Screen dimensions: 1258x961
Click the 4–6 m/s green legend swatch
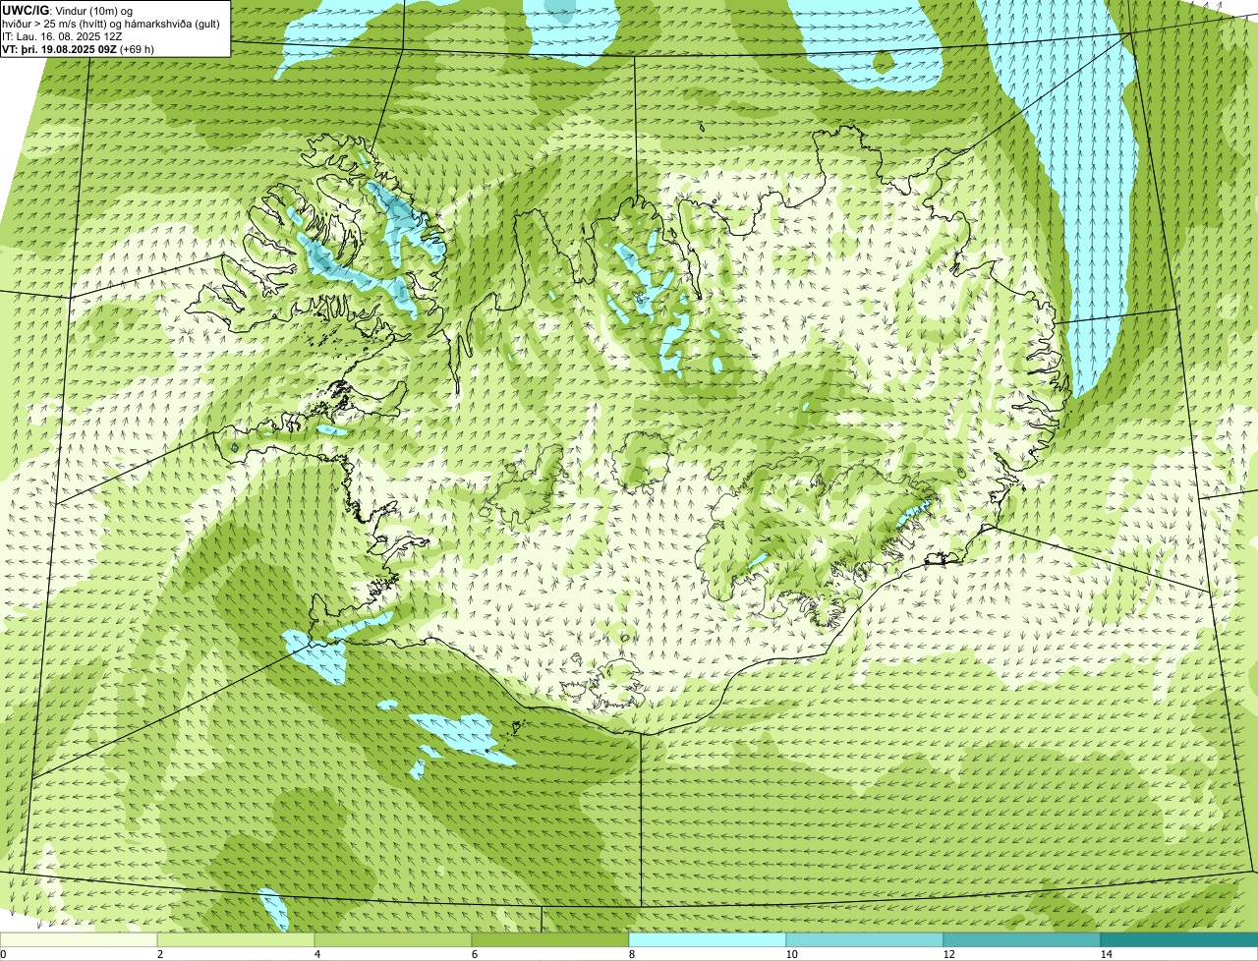pyautogui.click(x=393, y=940)
